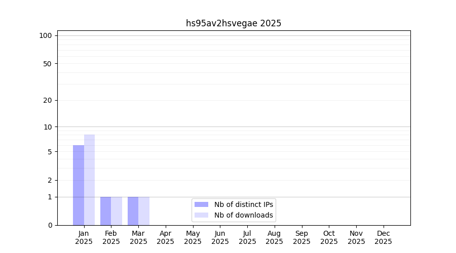Screen dimensions: 456x253
Task: Select the Nb of downloads legend label
Action: pos(243,215)
